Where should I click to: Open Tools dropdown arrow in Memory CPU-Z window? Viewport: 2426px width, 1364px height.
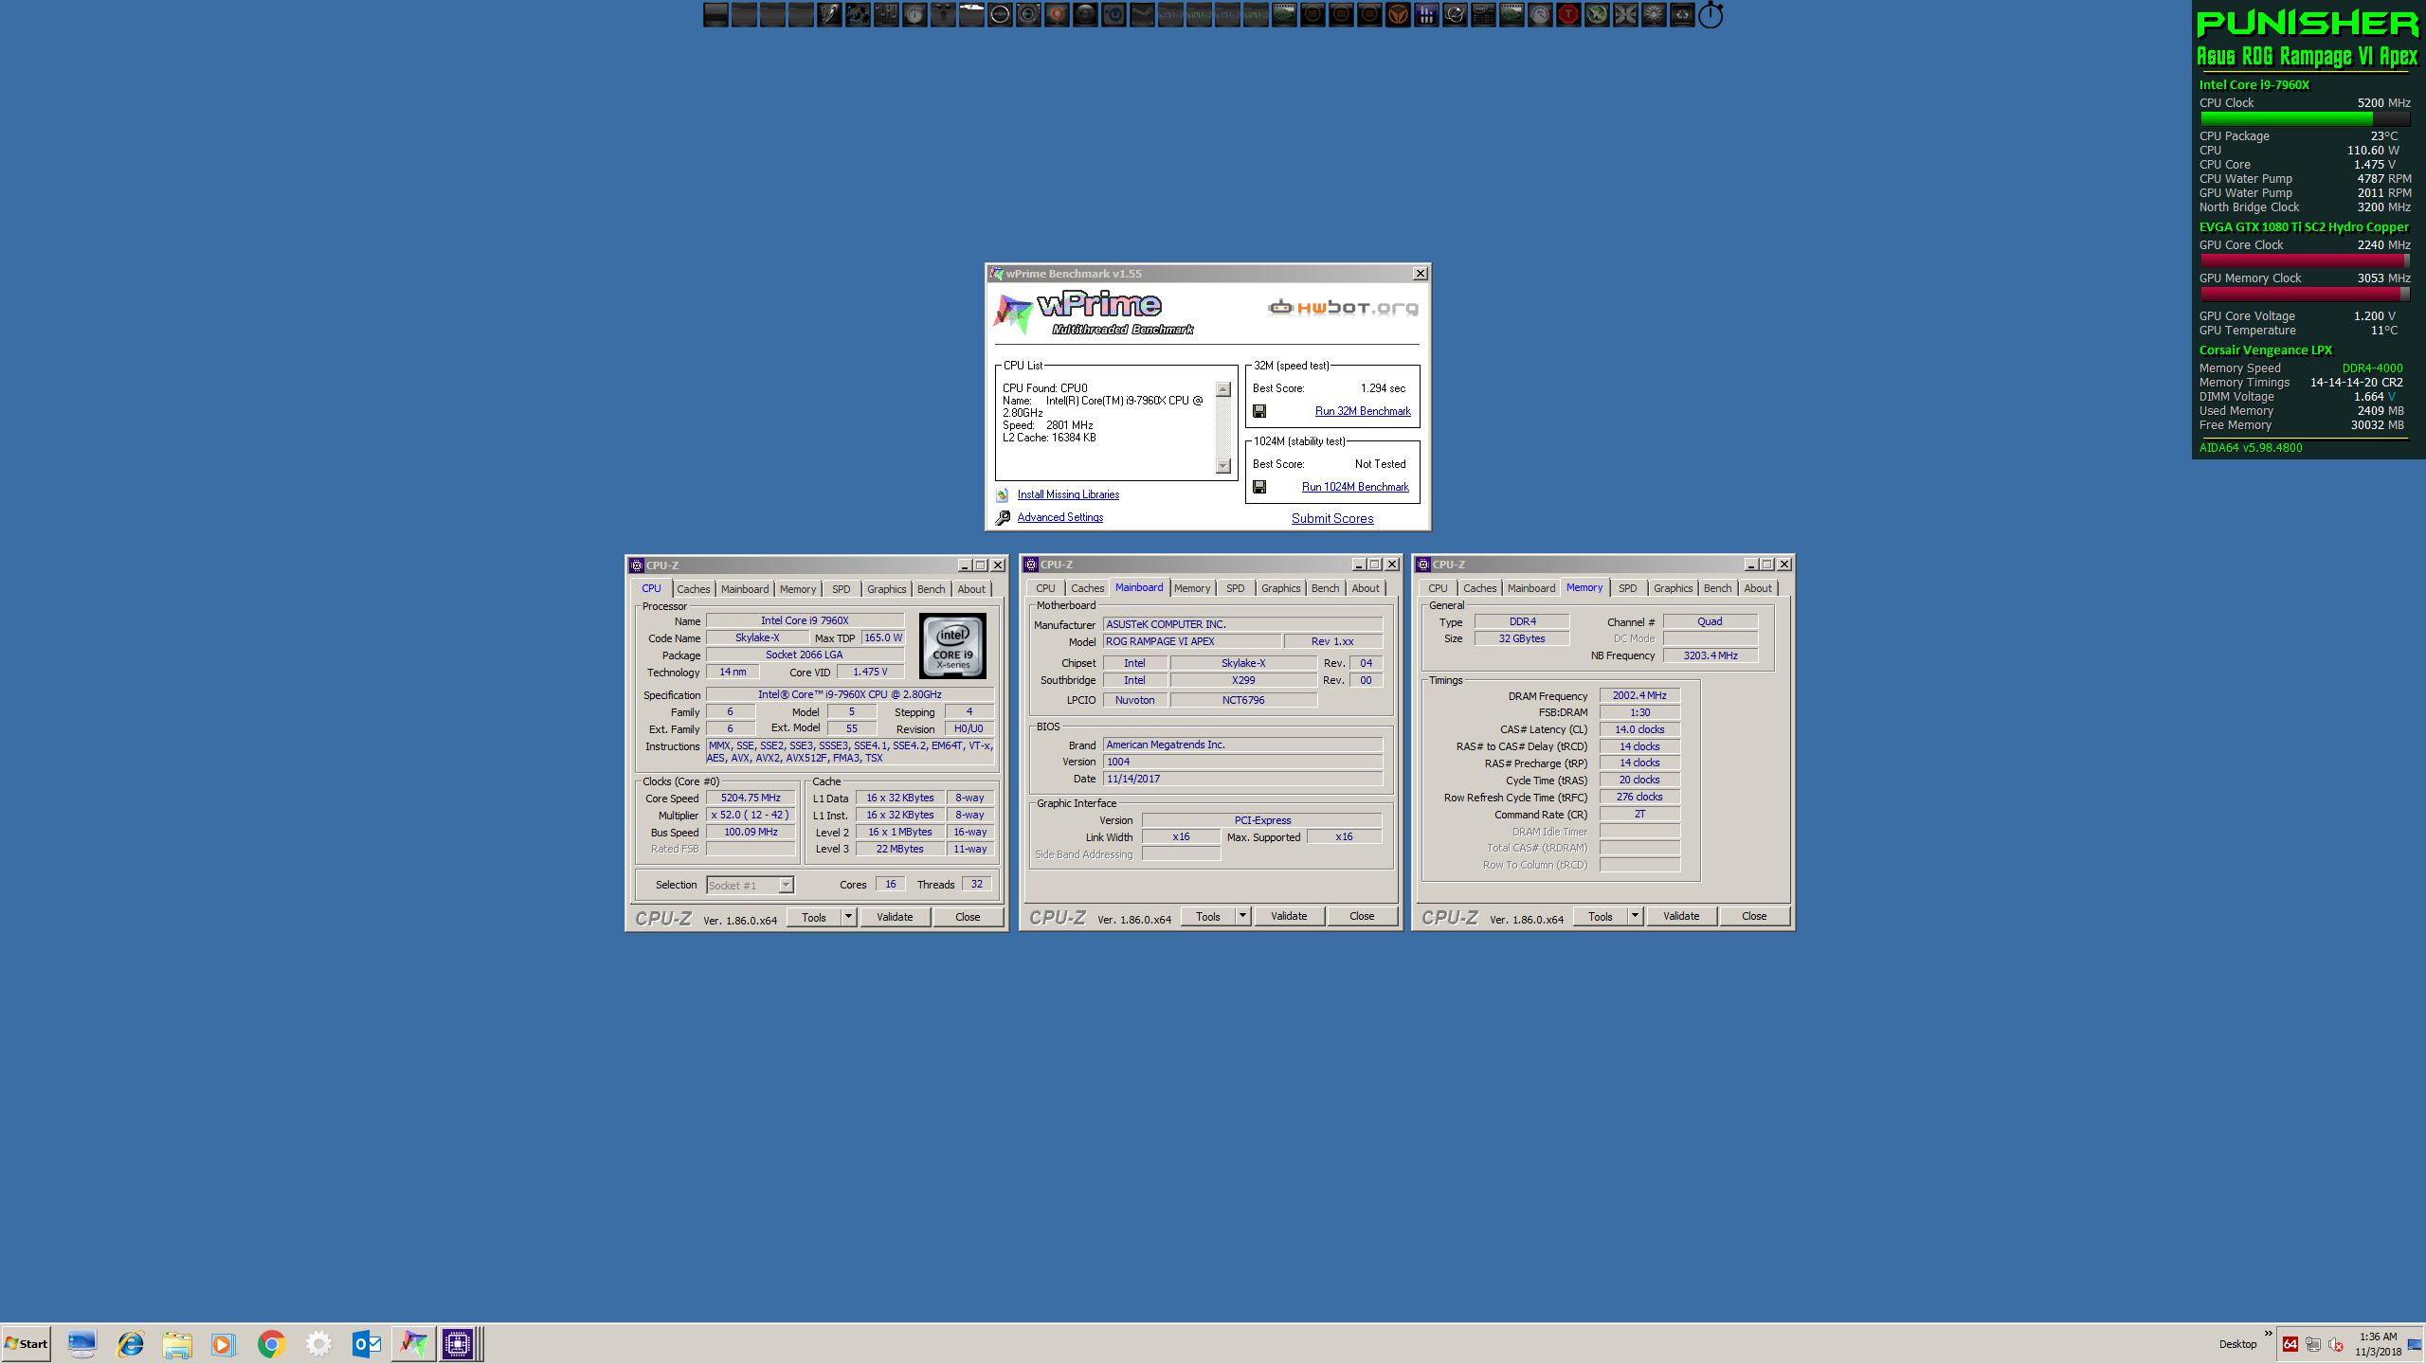[1635, 916]
